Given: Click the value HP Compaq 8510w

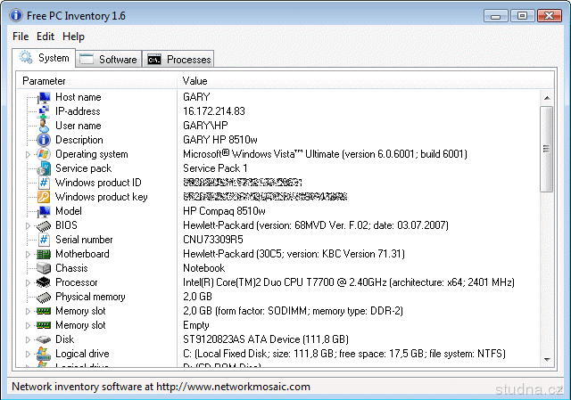Looking at the screenshot, I should click(x=224, y=211).
